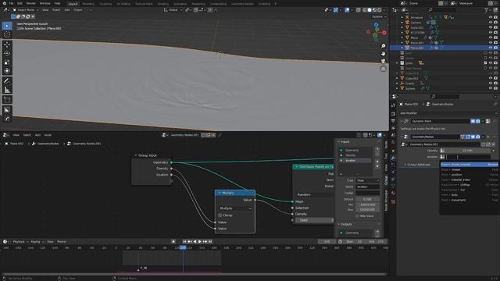Open the File menu

pos(11,3)
